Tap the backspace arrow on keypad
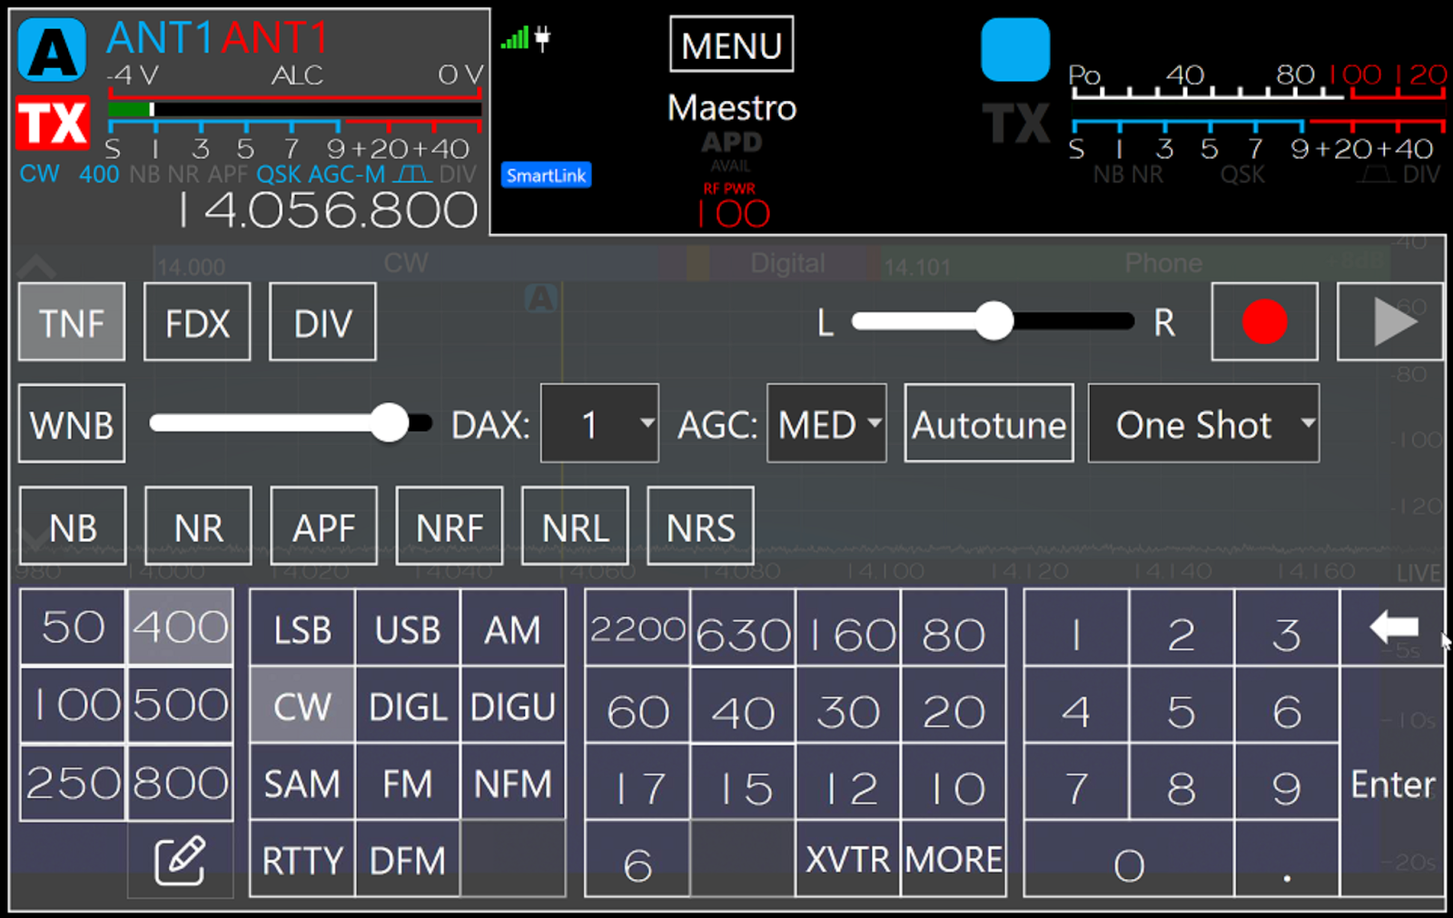The width and height of the screenshot is (1453, 918). point(1393,627)
